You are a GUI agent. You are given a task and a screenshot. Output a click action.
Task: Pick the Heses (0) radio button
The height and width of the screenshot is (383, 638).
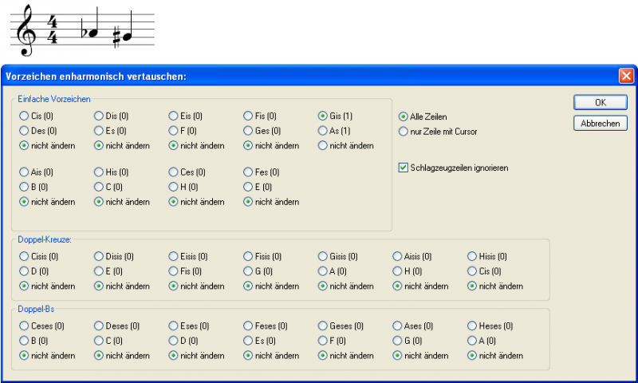click(x=472, y=326)
